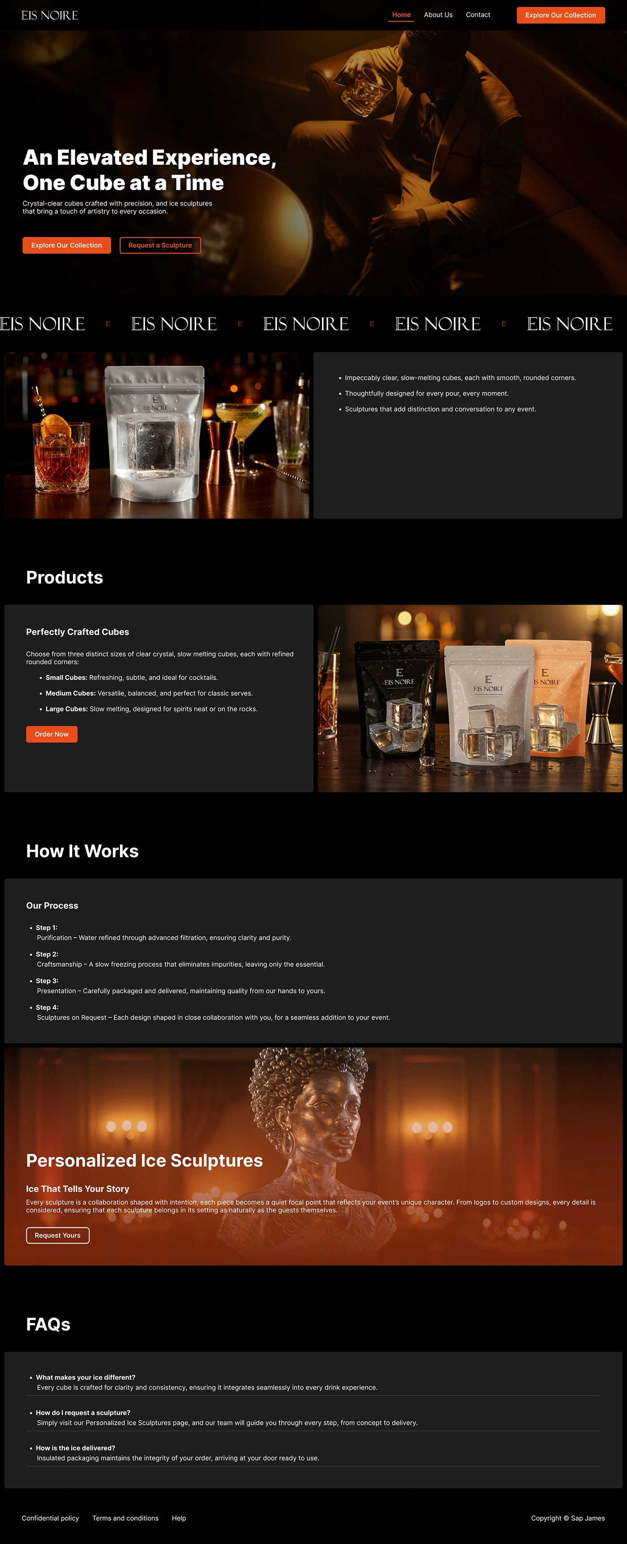Go to About Us page

(438, 15)
